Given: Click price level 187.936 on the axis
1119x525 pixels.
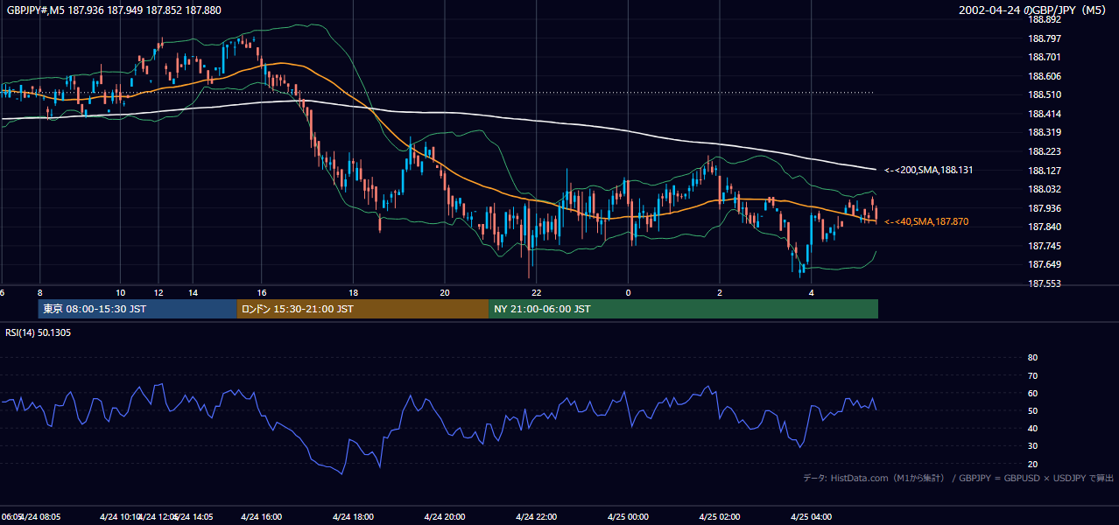Looking at the screenshot, I should pyautogui.click(x=1044, y=208).
